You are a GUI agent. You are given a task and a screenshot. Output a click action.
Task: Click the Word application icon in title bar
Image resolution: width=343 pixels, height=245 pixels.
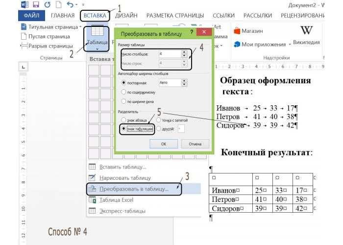click(x=24, y=4)
